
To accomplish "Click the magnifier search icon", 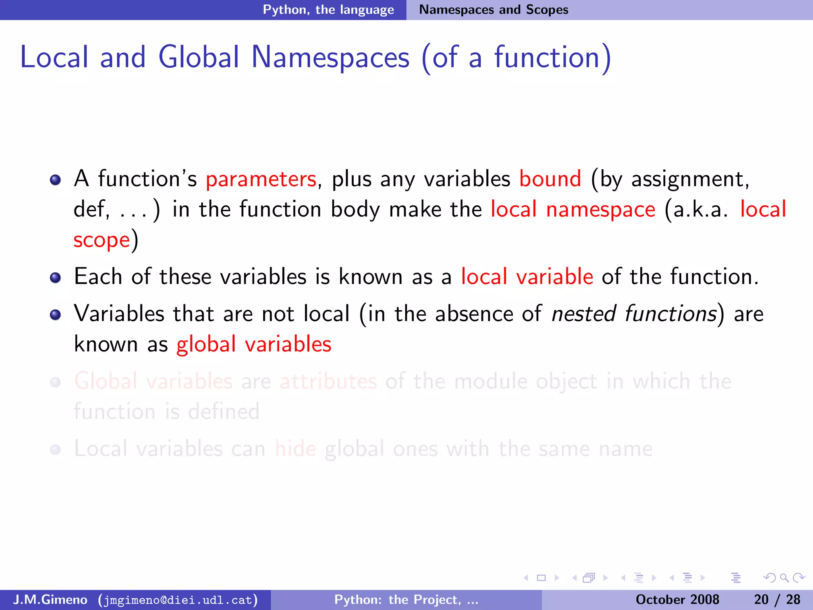I will pos(784,578).
